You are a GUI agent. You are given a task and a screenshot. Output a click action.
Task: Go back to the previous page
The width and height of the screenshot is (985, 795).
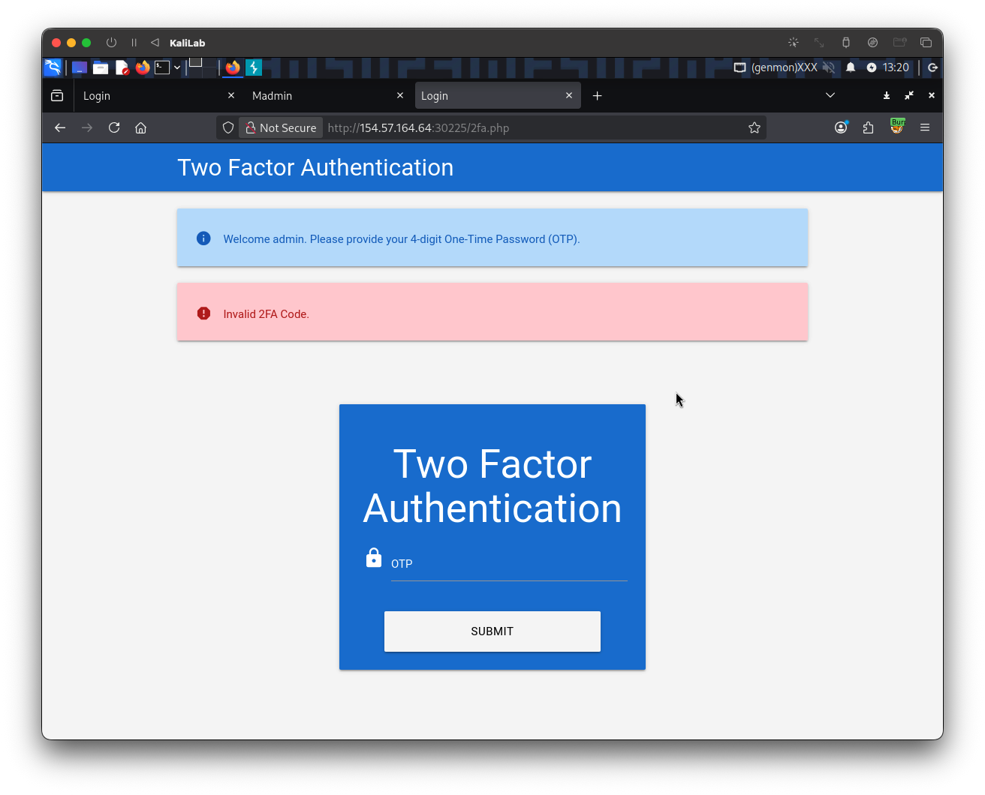[60, 127]
